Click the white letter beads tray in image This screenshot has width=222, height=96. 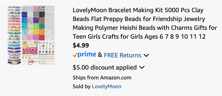(50, 18)
